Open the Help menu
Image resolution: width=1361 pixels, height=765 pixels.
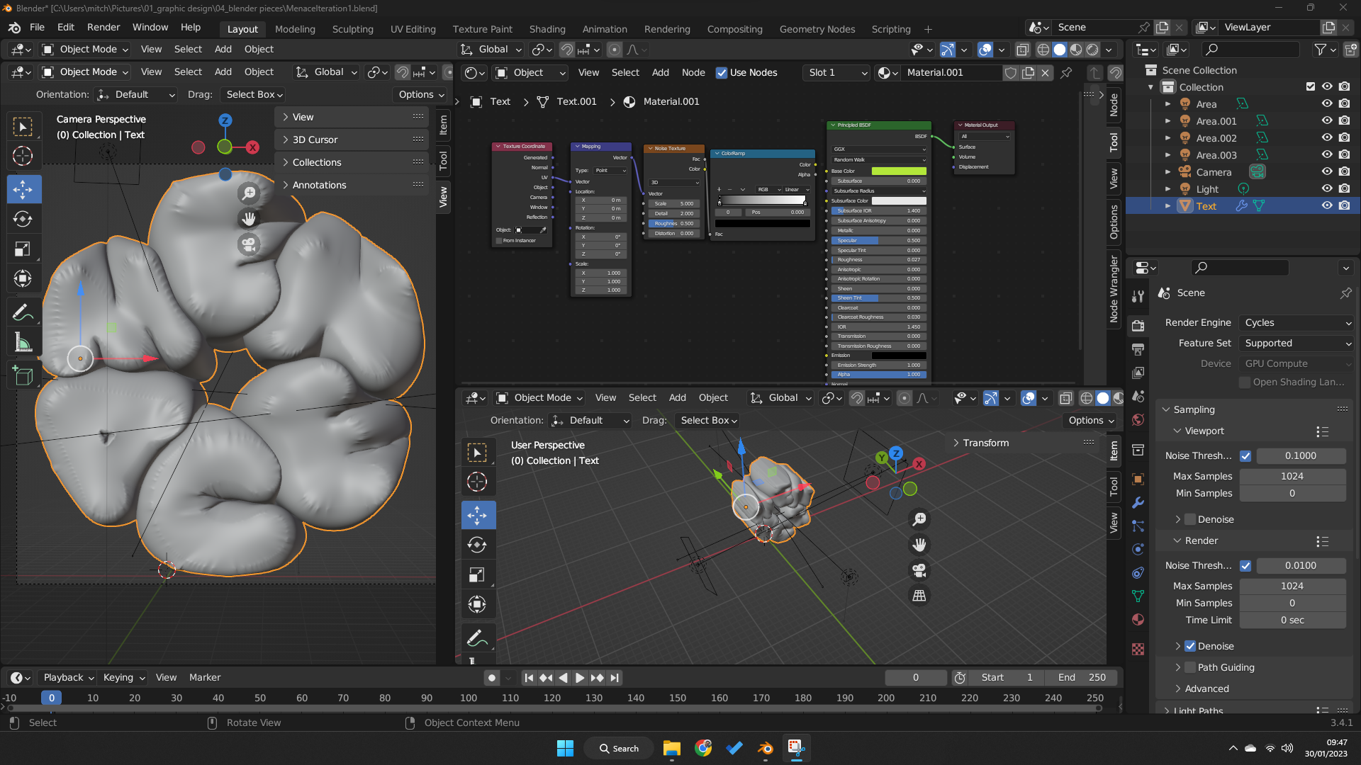coord(190,27)
